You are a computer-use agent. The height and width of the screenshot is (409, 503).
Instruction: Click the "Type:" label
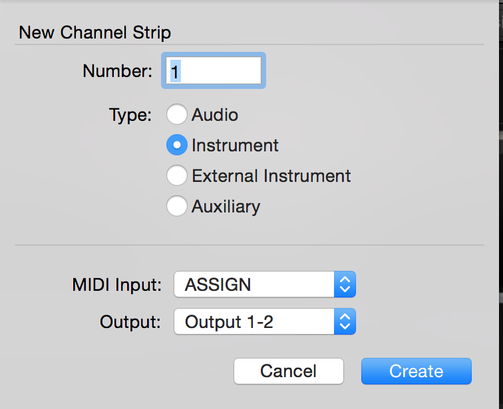point(130,115)
